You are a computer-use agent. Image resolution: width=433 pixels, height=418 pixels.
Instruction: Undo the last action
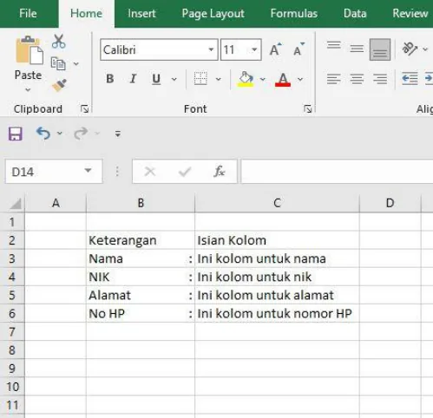(x=43, y=134)
